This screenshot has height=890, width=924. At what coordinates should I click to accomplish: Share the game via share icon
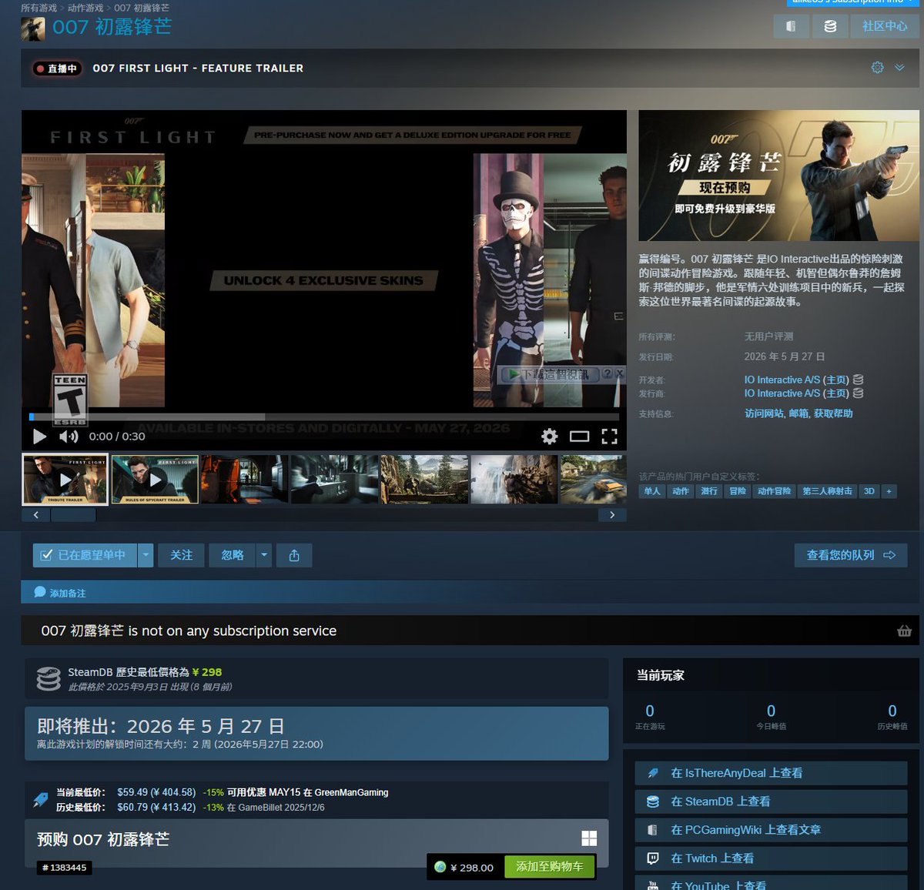[x=294, y=555]
